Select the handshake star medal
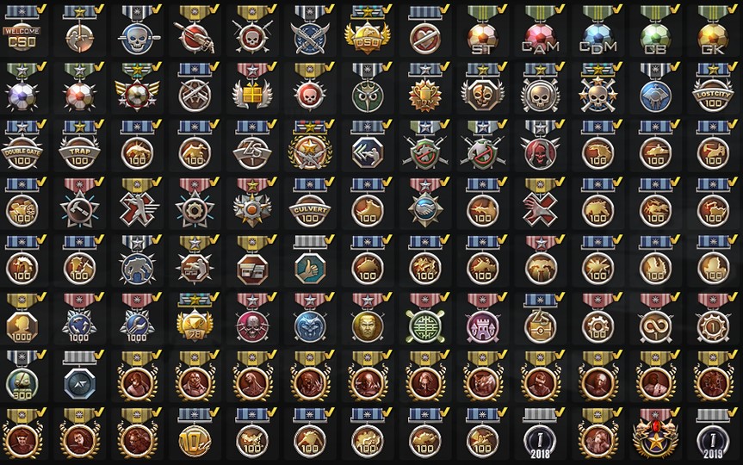The width and height of the screenshot is (743, 465). [425, 203]
